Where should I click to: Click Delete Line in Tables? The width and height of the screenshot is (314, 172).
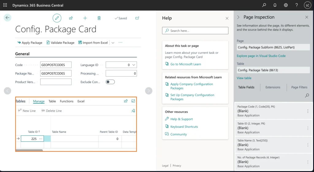tap(52, 111)
